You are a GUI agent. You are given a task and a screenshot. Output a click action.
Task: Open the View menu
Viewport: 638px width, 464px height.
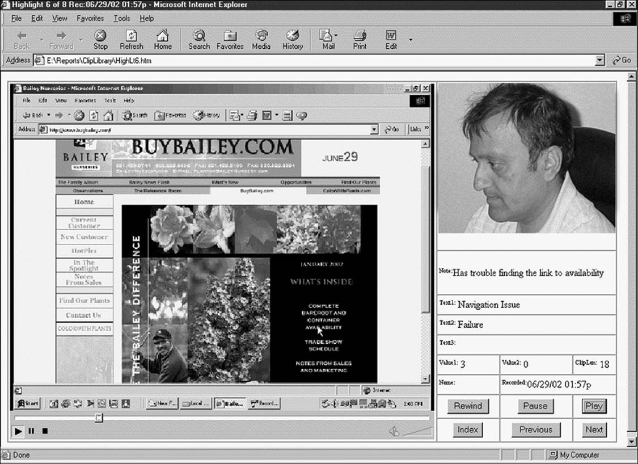point(60,18)
